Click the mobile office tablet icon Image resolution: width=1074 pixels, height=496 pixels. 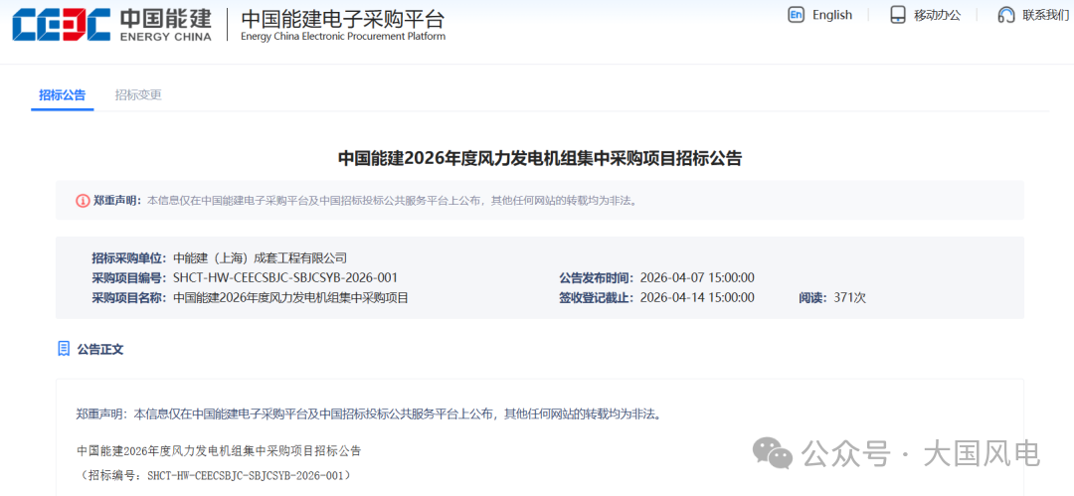pos(897,15)
